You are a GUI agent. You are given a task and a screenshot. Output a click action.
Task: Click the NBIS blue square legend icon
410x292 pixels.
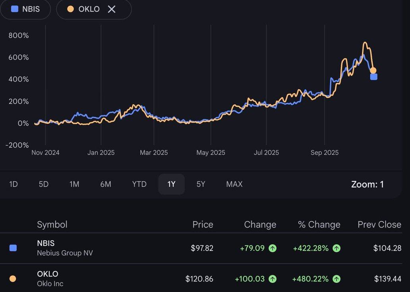click(15, 9)
